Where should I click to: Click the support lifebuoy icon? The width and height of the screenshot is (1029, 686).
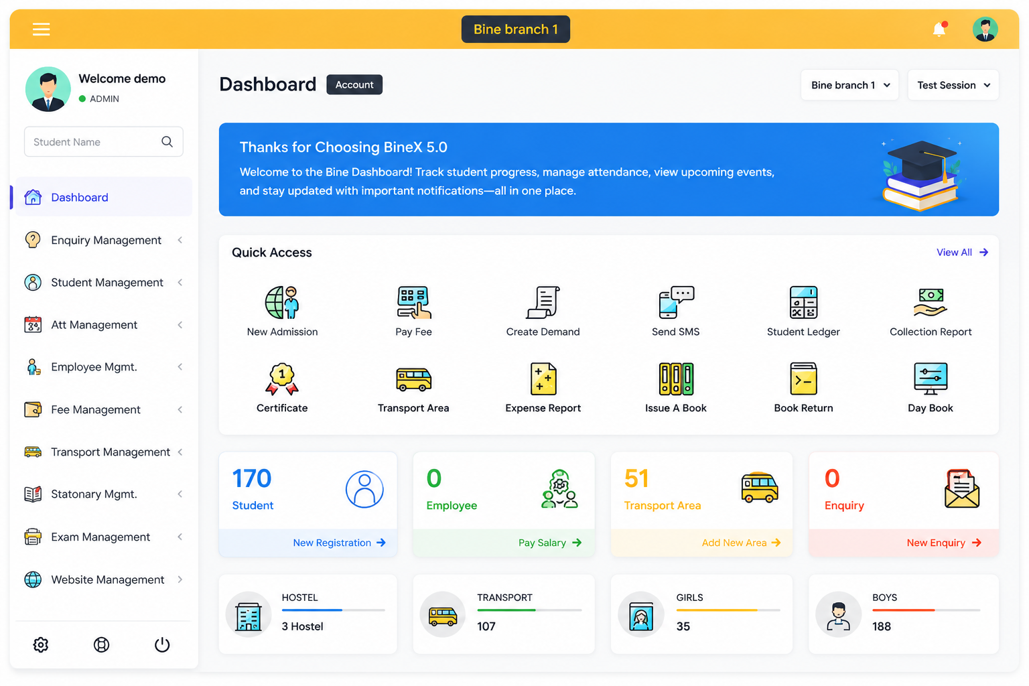coord(101,644)
